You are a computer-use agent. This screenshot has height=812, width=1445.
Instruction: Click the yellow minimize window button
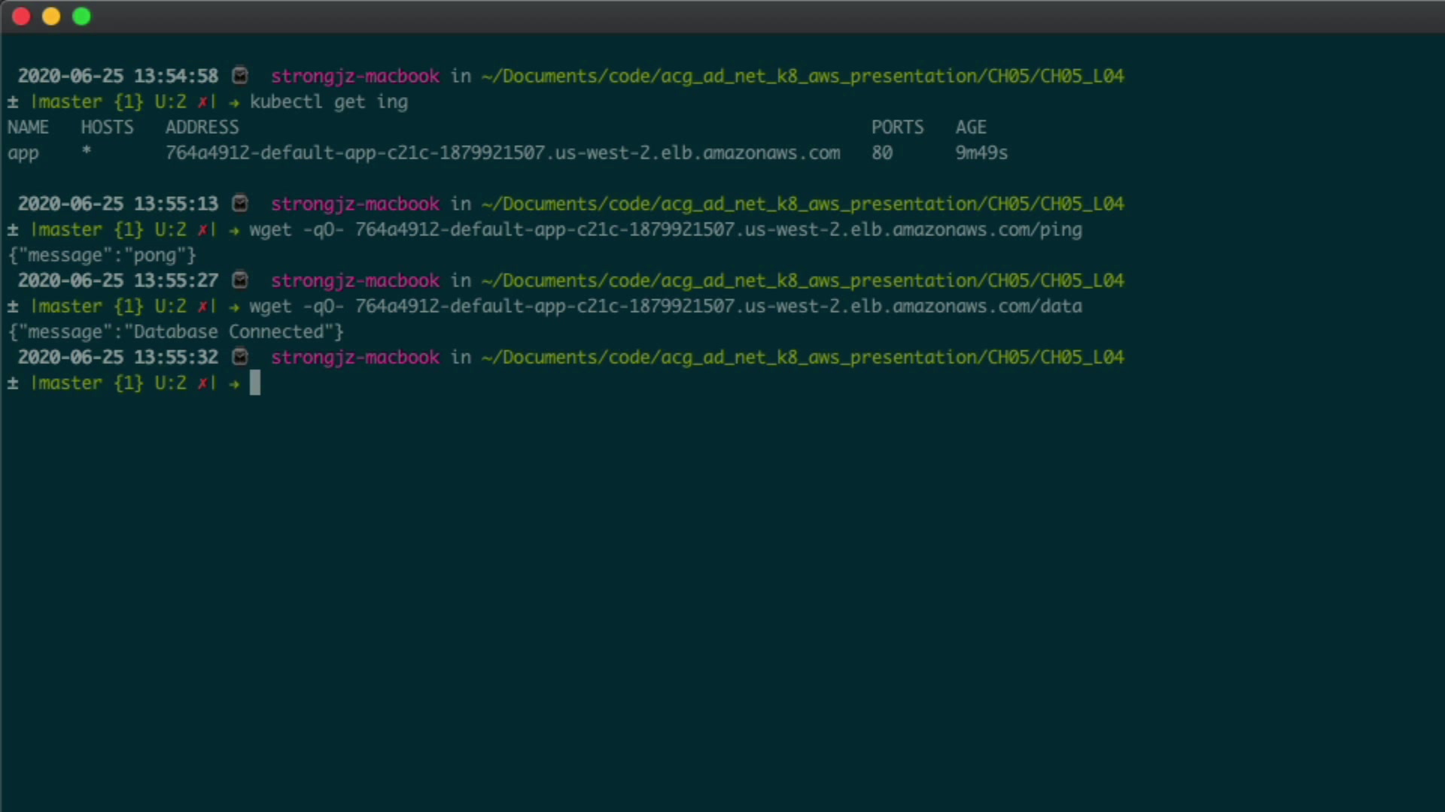click(x=51, y=17)
